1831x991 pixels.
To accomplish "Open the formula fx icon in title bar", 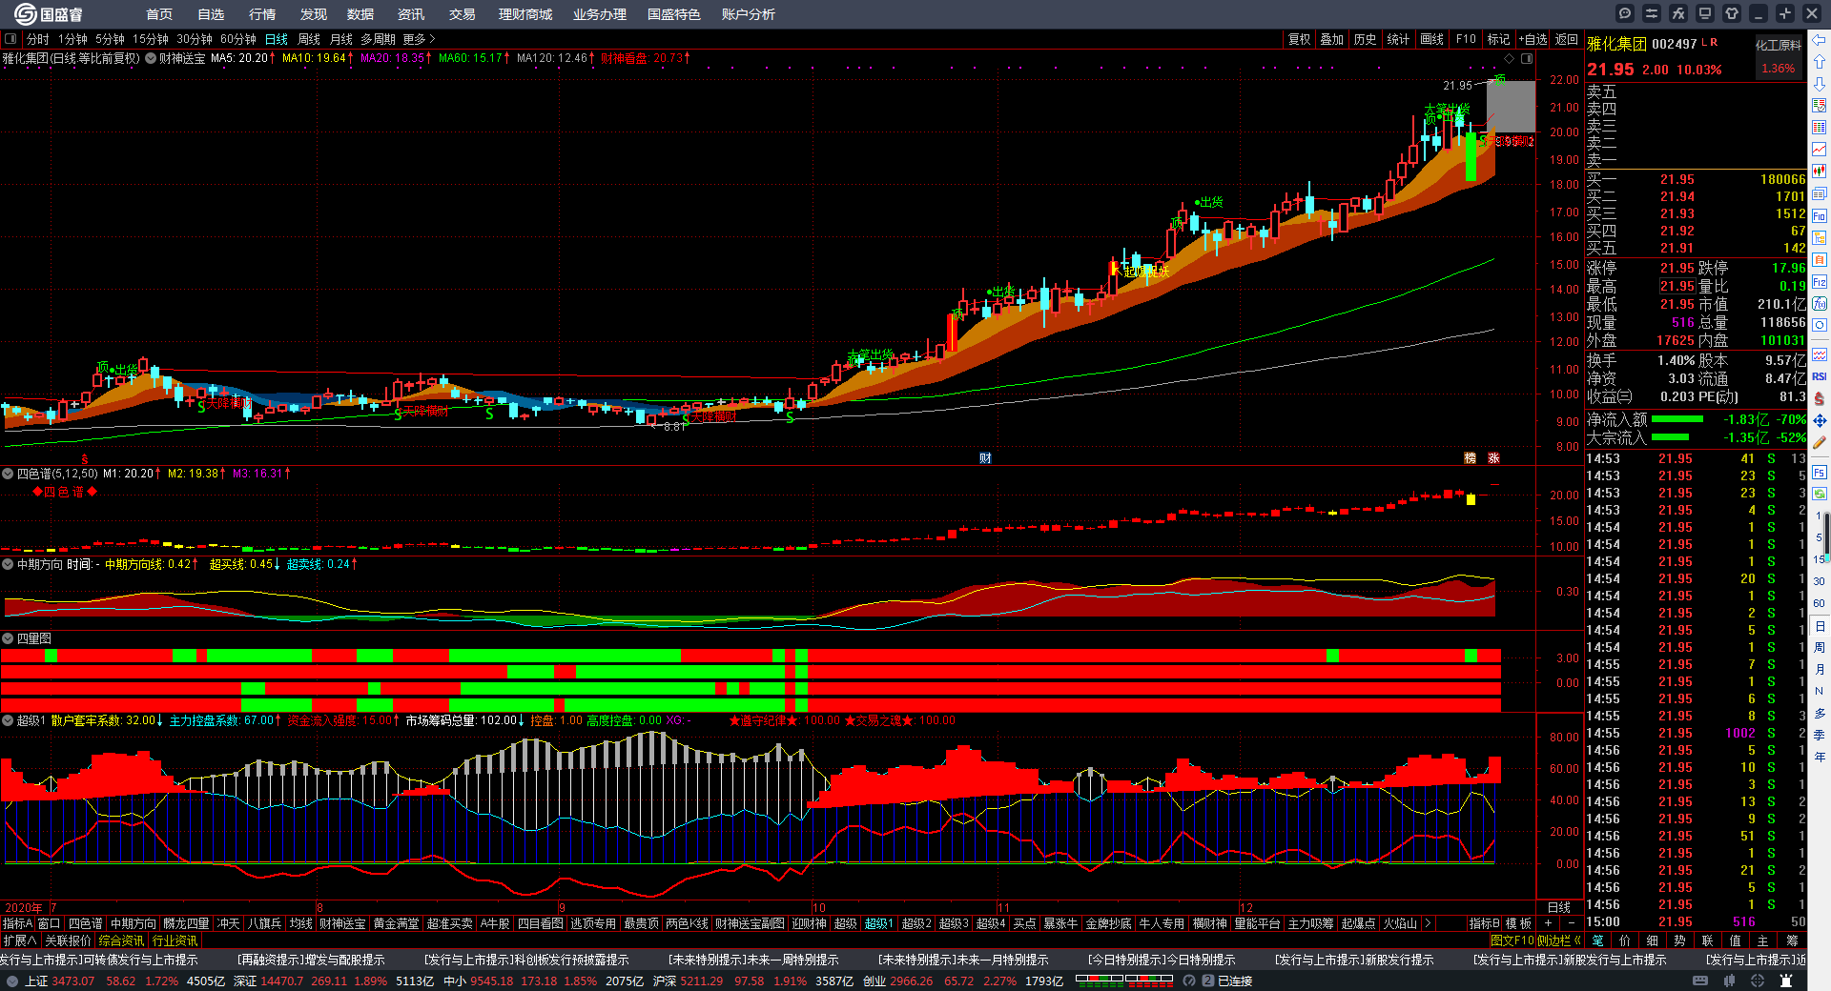I will tap(1678, 13).
